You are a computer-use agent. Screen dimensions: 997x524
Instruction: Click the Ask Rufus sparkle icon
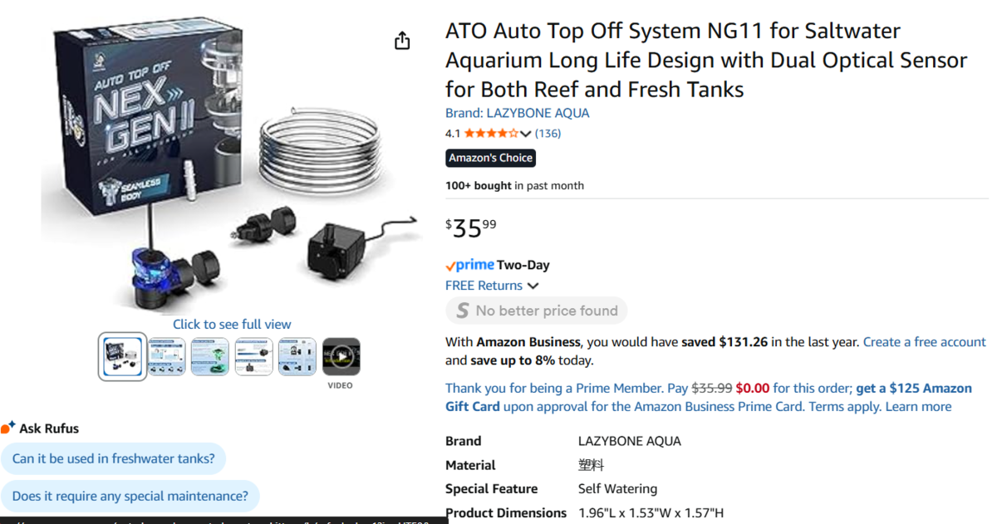8,428
